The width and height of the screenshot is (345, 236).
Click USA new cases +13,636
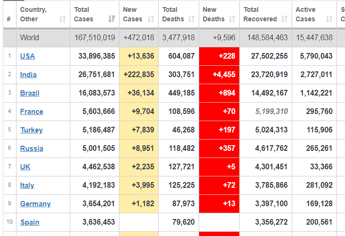click(x=141, y=56)
